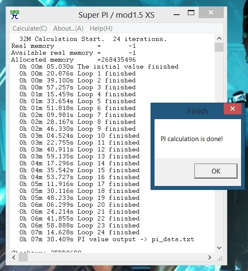Click the vertical scrollbar thumb
This screenshot has width=248, height=271.
coord(219,47)
